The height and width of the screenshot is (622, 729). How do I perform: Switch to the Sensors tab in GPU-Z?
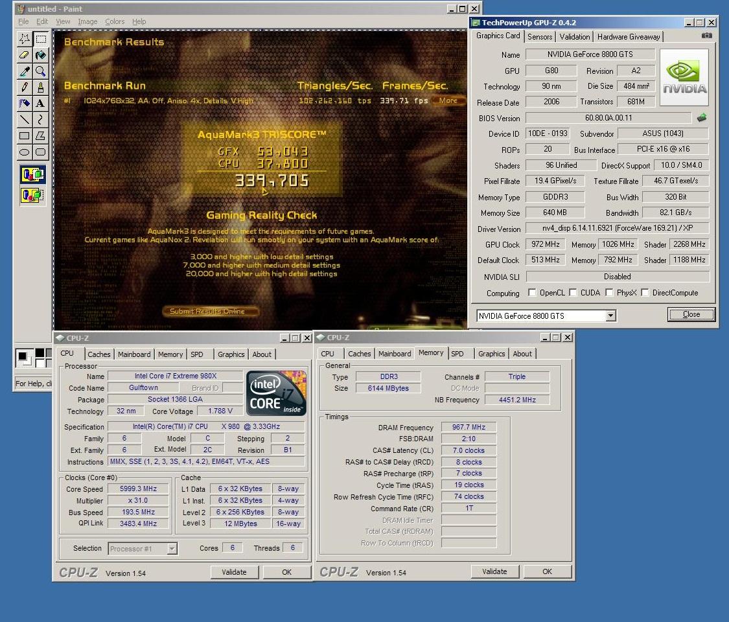pyautogui.click(x=540, y=37)
